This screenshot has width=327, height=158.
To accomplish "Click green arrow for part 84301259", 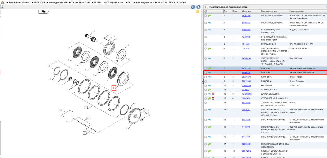I will coord(210,68).
